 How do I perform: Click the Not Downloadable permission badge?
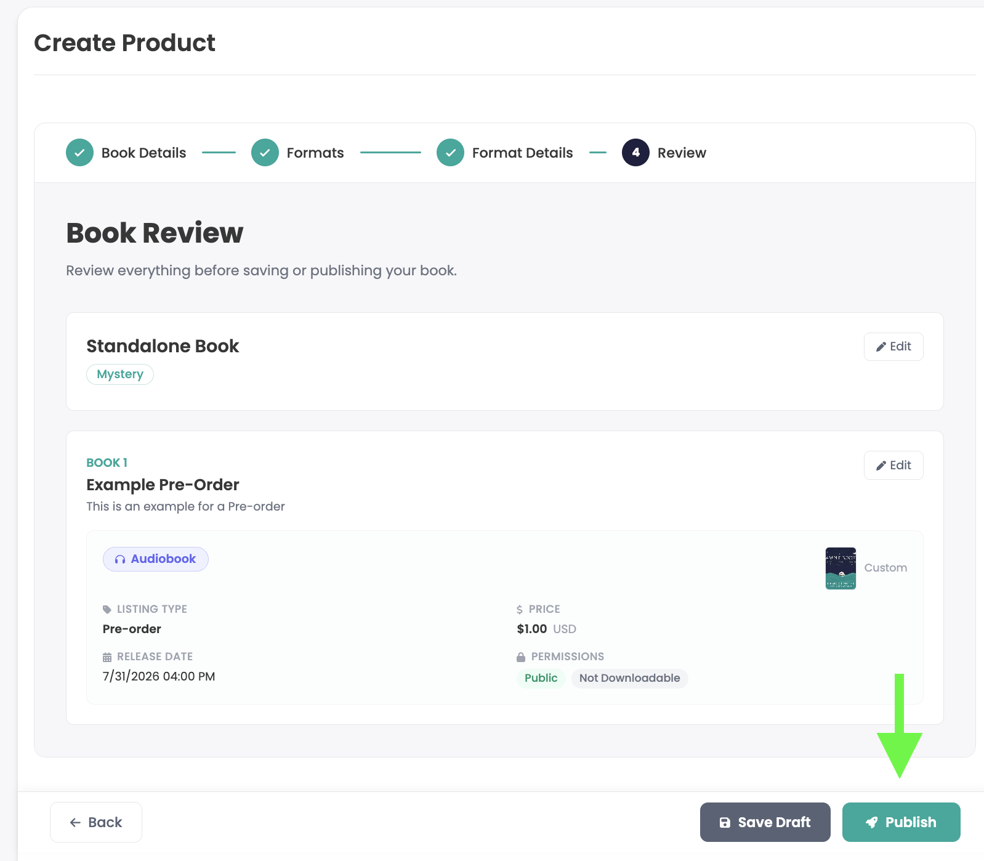(629, 678)
